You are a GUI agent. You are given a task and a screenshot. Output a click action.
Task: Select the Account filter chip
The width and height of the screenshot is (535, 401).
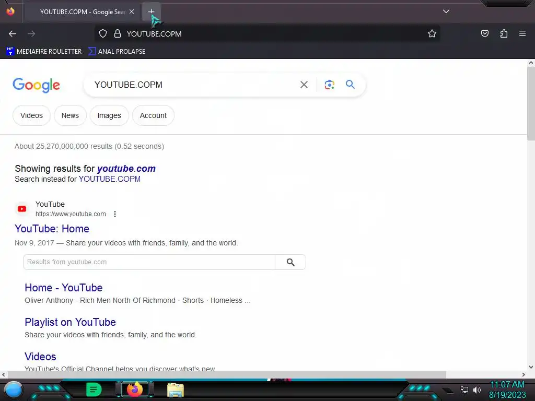[x=153, y=115]
